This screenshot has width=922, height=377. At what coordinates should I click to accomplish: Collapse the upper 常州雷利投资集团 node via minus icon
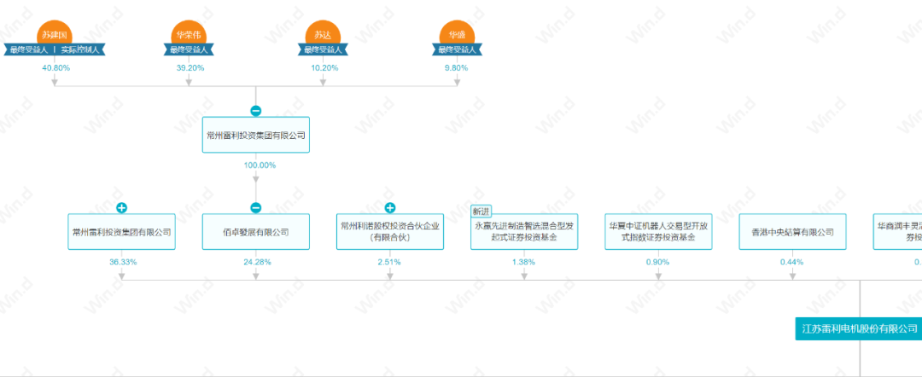tap(255, 111)
